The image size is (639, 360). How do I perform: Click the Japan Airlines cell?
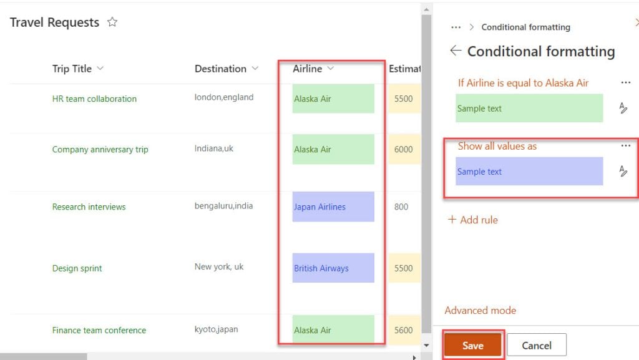[333, 207]
